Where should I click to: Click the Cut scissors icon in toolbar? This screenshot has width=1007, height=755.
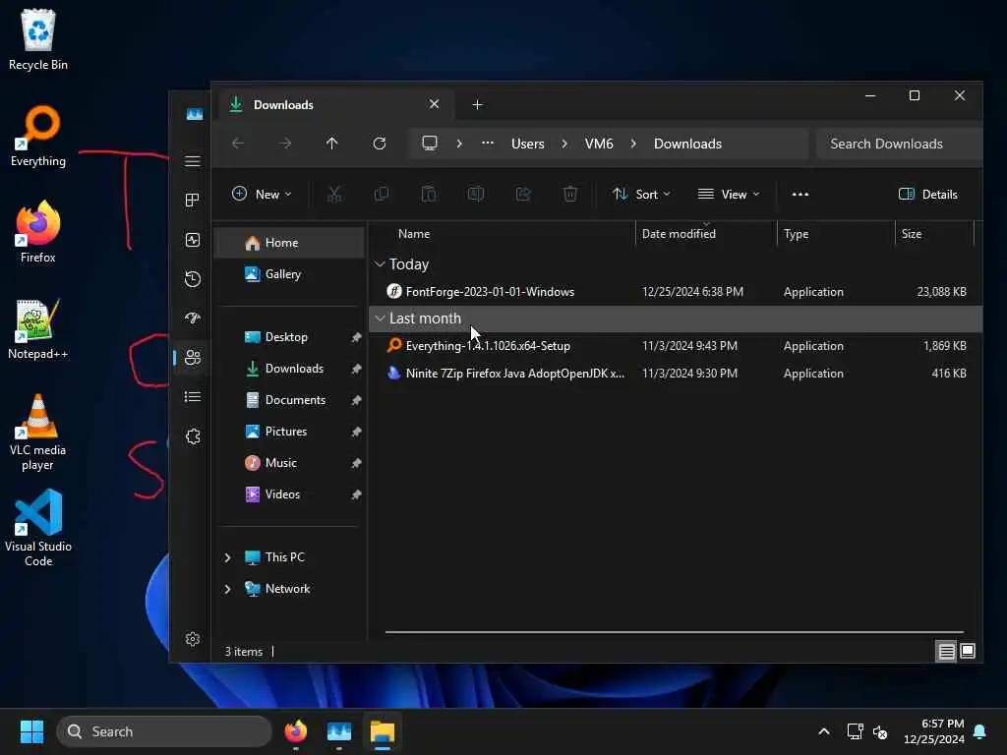pyautogui.click(x=334, y=194)
